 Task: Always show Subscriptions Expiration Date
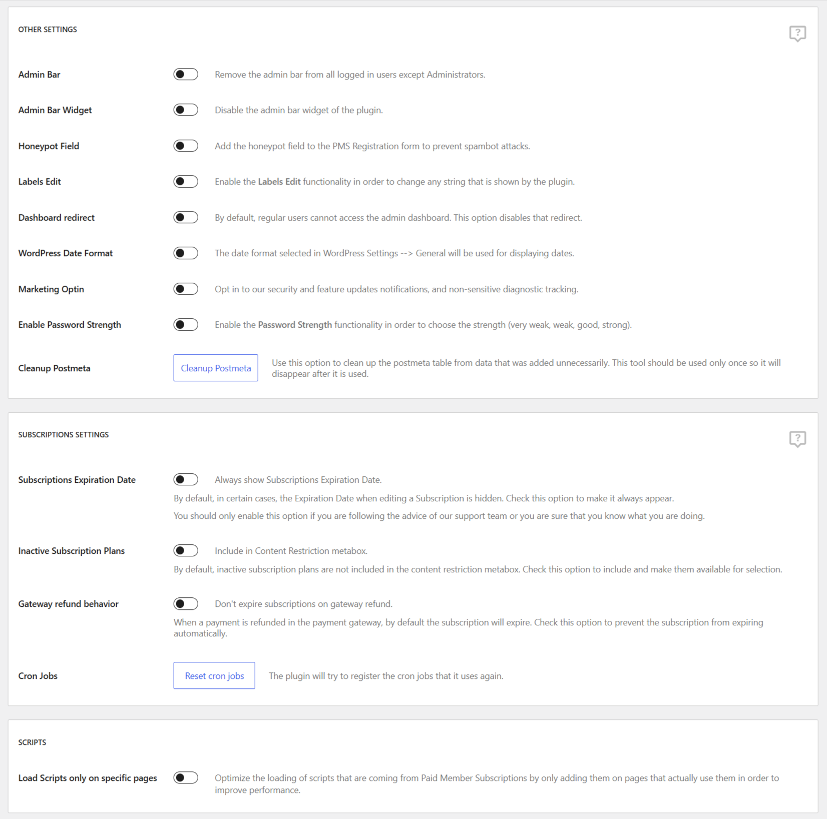coord(185,479)
